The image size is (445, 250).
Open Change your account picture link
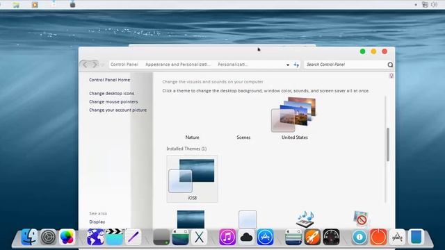118,110
